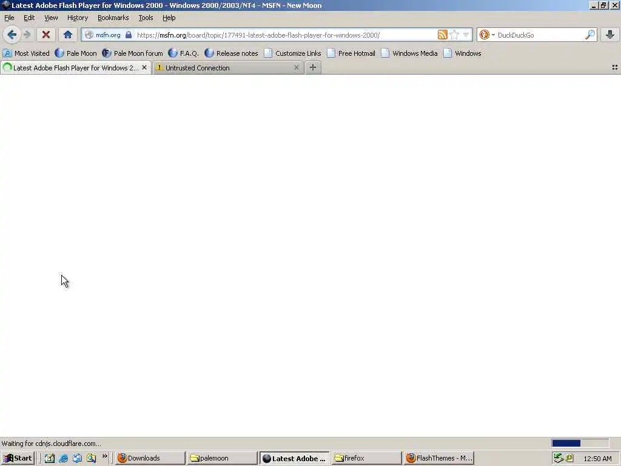The height and width of the screenshot is (466, 621).
Task: Open the Free Hotmail bookmark
Action: click(x=351, y=53)
